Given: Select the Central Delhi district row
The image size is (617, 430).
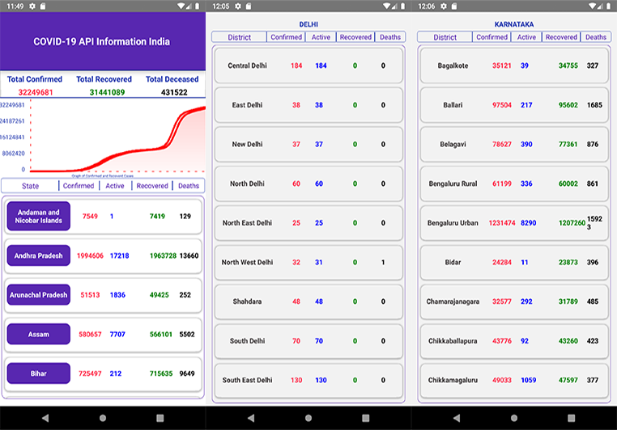Looking at the screenshot, I should 308,65.
